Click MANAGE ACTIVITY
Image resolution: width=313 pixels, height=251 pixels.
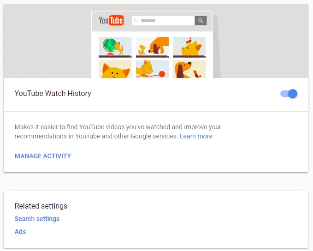(43, 156)
